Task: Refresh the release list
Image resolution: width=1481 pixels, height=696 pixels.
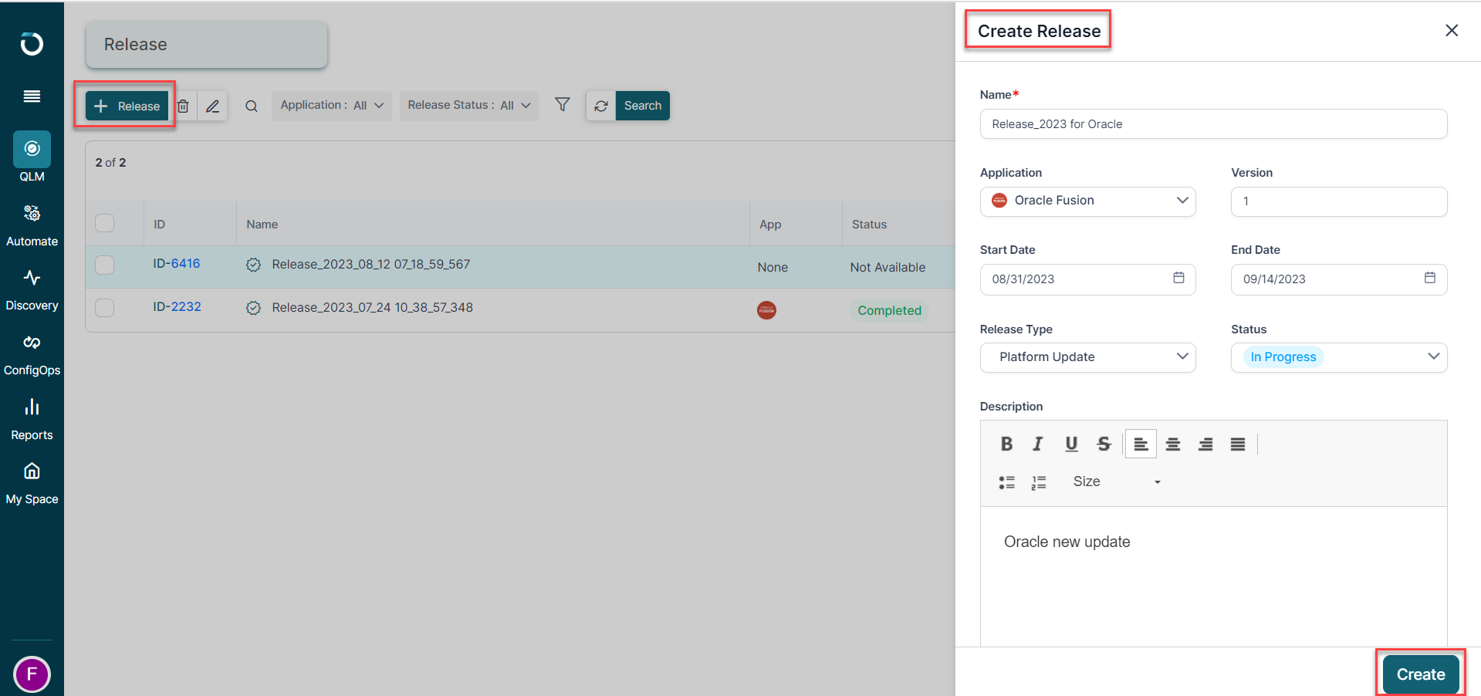Action: pyautogui.click(x=601, y=106)
